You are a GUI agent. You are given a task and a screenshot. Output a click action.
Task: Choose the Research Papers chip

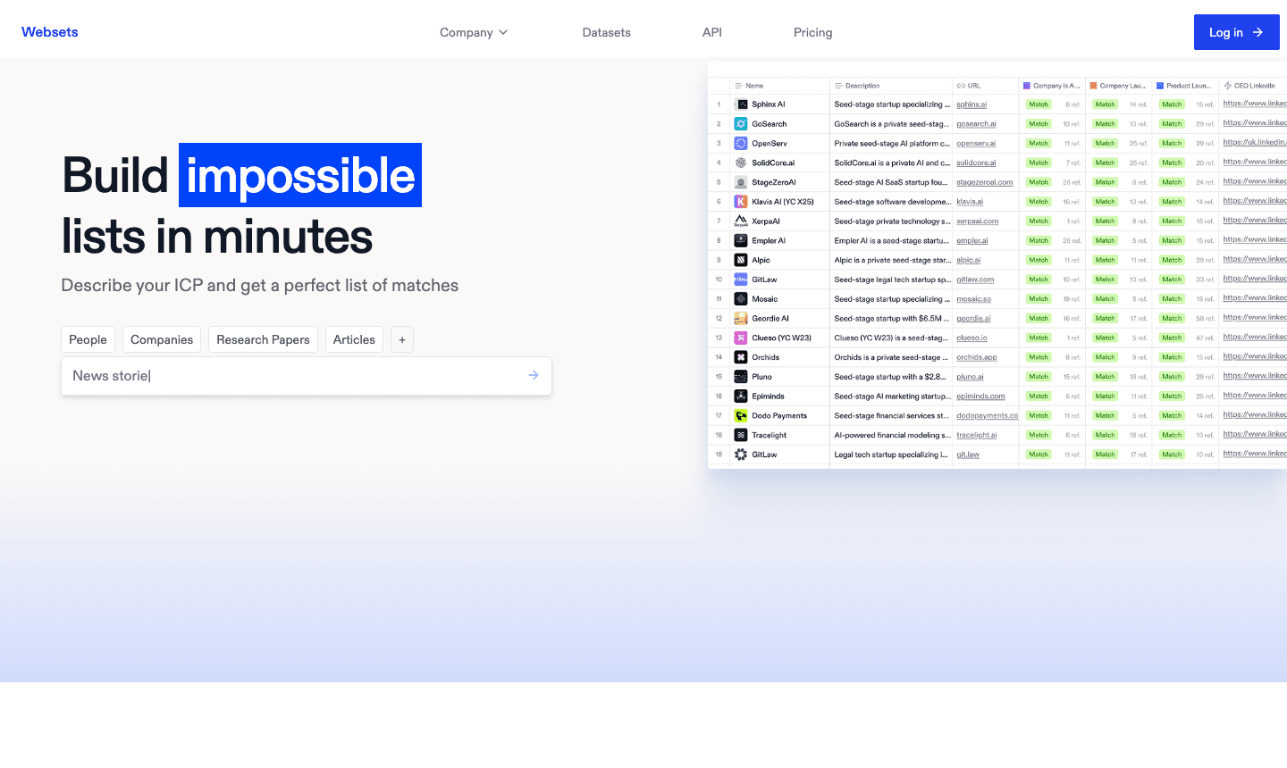coord(263,339)
